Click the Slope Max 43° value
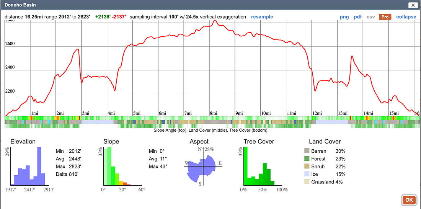 (x=164, y=166)
